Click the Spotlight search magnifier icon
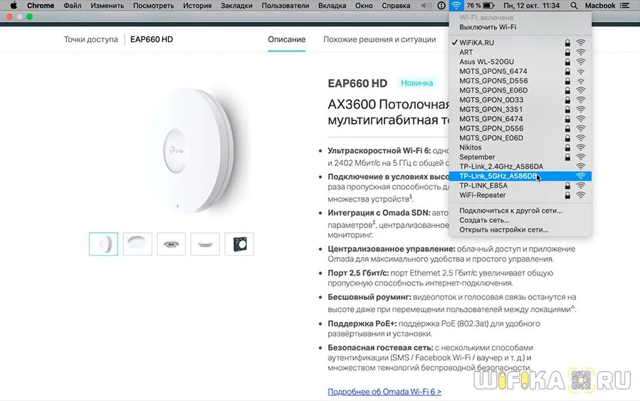 (574, 6)
